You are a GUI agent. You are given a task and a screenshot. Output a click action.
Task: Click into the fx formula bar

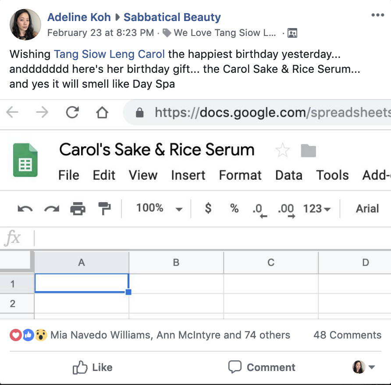[x=212, y=238]
